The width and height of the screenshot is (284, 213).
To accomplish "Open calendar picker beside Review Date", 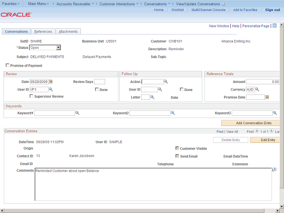I will point(51,82).
